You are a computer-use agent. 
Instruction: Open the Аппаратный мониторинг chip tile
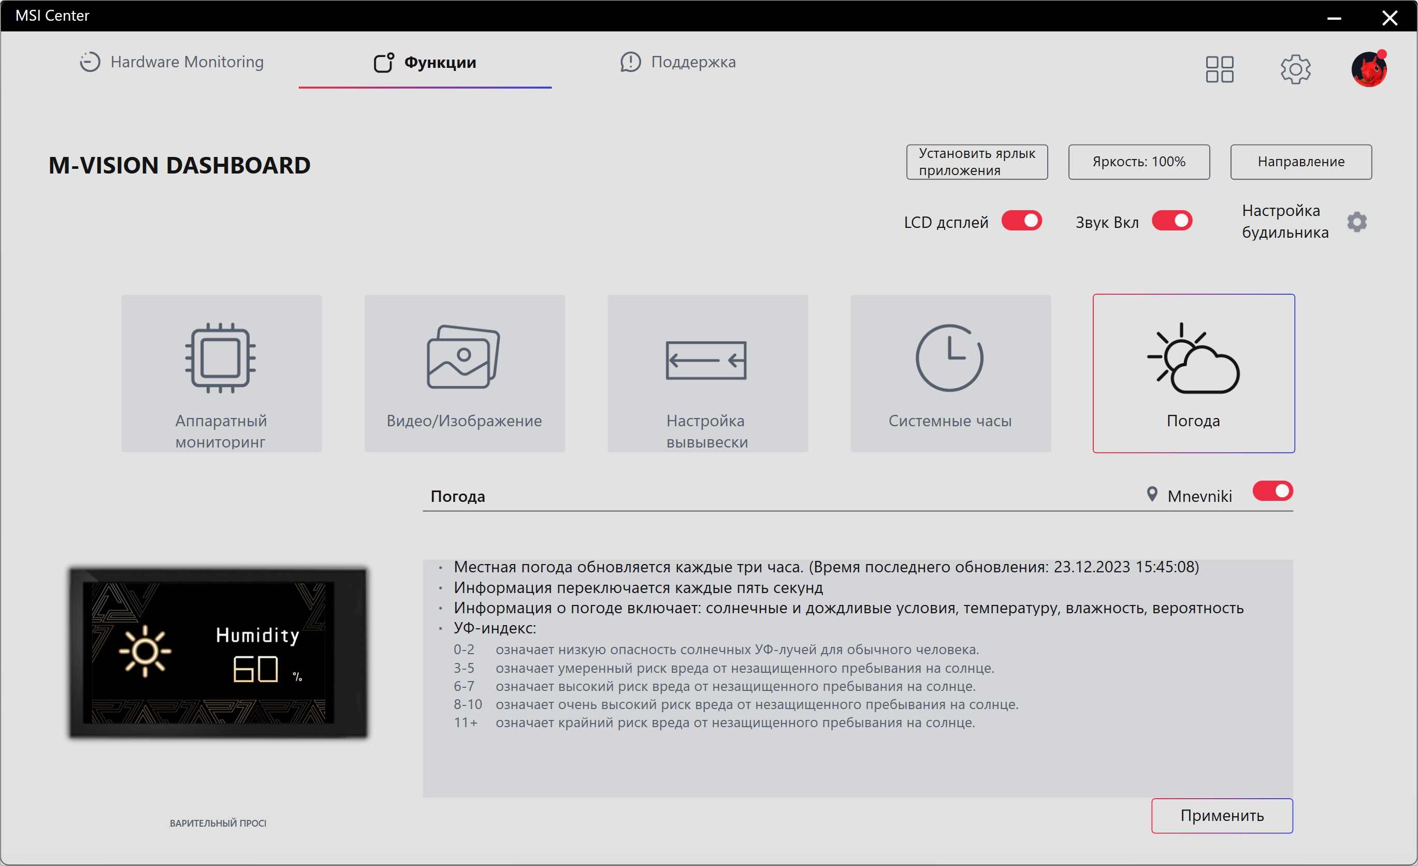[x=222, y=373]
